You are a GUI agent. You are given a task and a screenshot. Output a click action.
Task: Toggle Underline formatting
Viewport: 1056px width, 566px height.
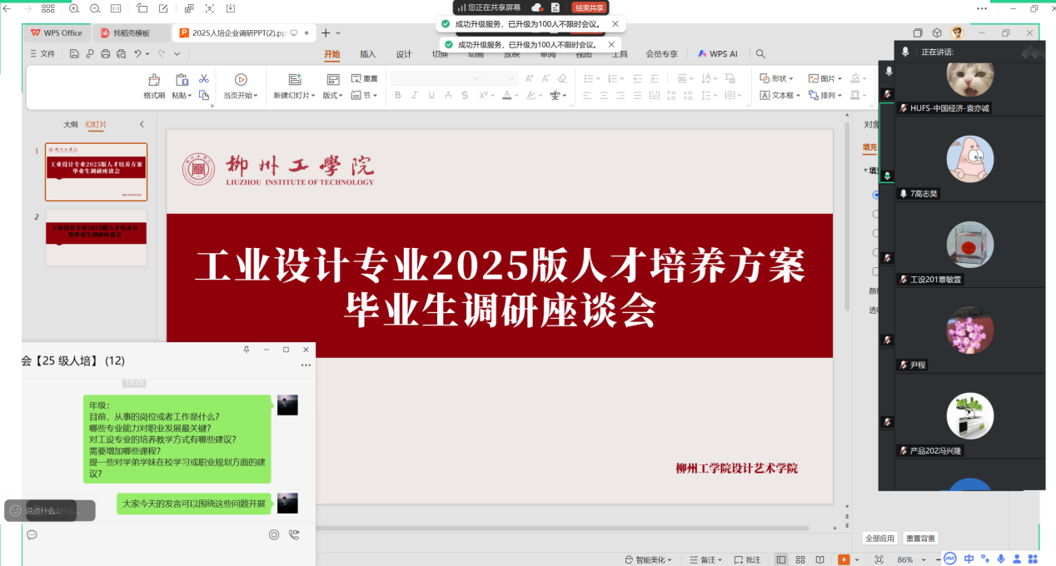pyautogui.click(x=431, y=95)
